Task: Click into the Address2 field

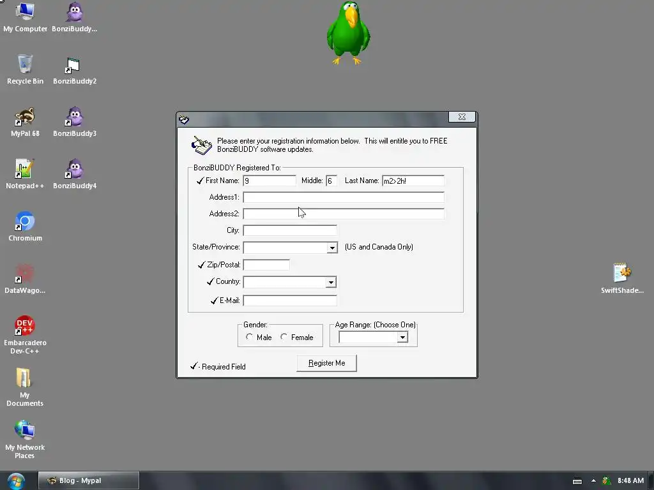Action: point(344,214)
